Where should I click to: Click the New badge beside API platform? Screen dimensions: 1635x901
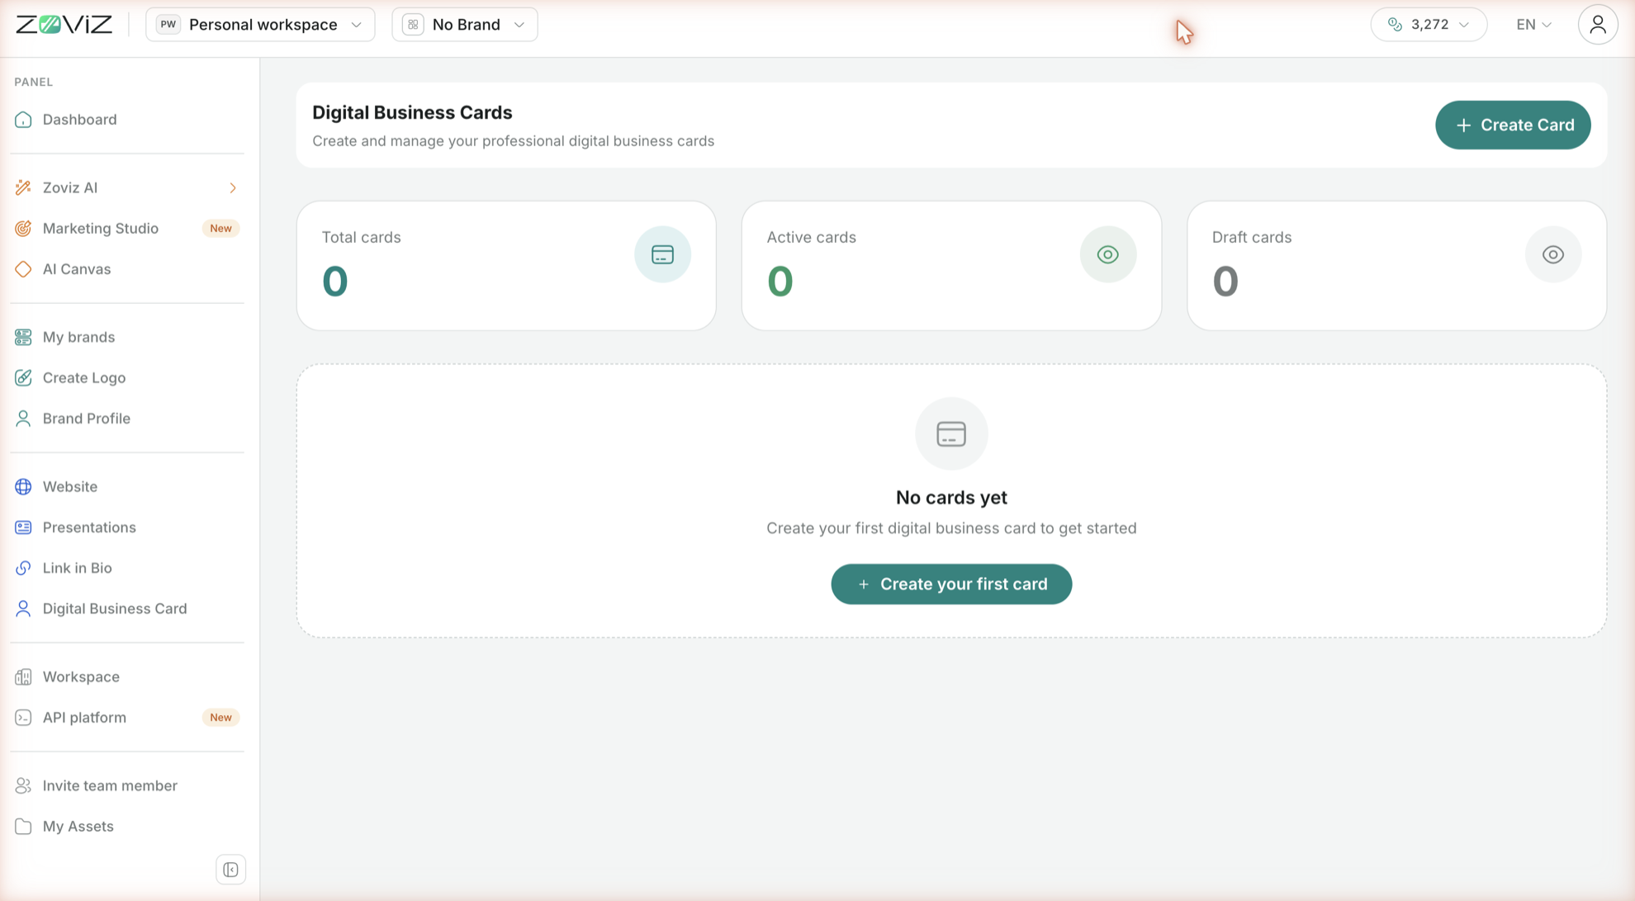coord(220,718)
